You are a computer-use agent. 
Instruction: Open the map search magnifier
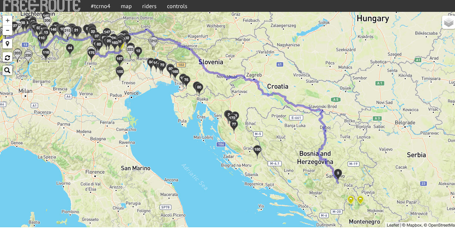point(7,70)
